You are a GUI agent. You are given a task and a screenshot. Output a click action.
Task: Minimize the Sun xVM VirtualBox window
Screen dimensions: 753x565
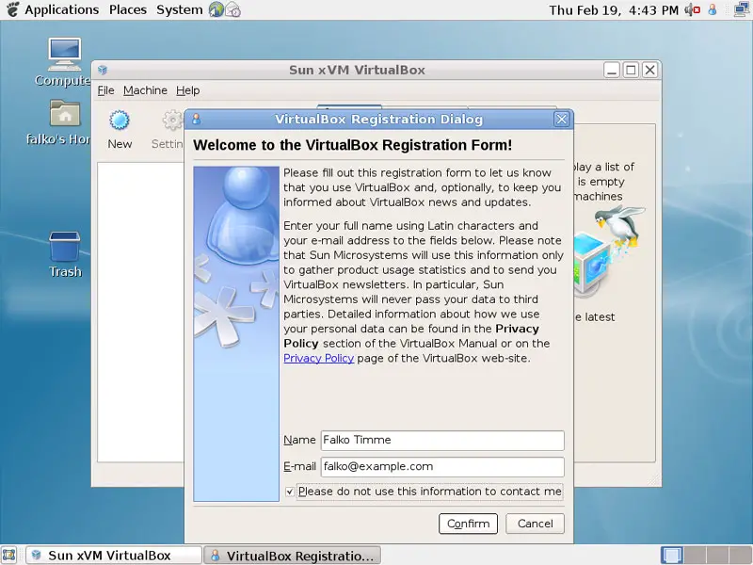click(x=611, y=70)
